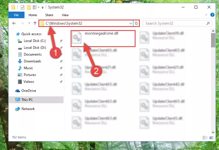
Task: Maximize the System32 window
Action: (196, 7)
